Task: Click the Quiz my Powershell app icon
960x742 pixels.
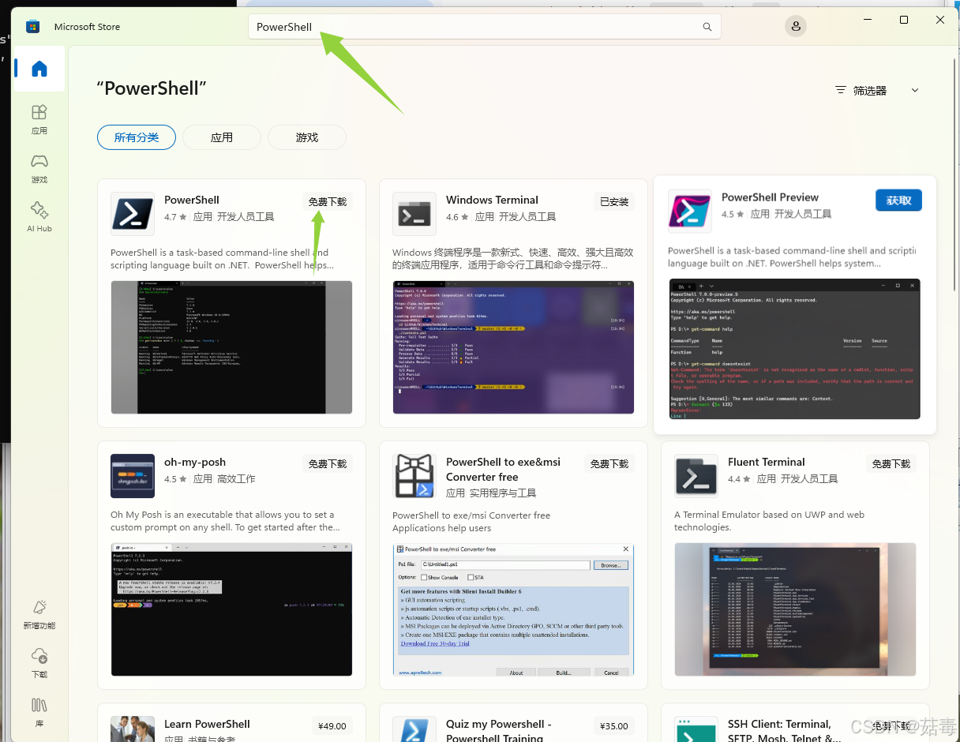Action: (x=414, y=729)
